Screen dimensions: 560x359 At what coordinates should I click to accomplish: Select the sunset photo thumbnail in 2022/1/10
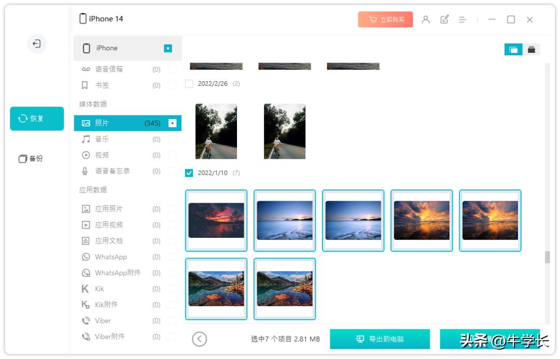click(216, 219)
